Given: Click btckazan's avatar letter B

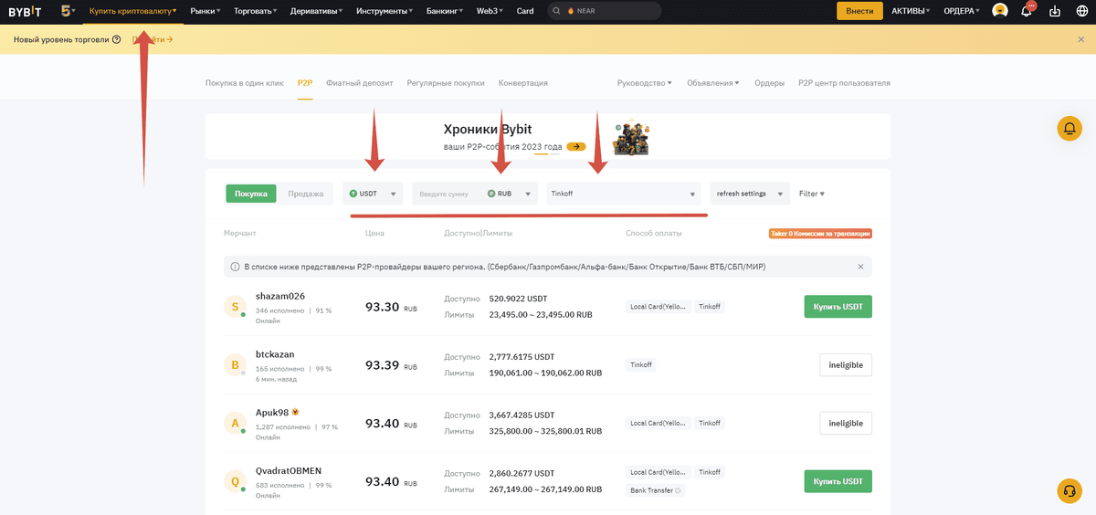Looking at the screenshot, I should 235,365.
